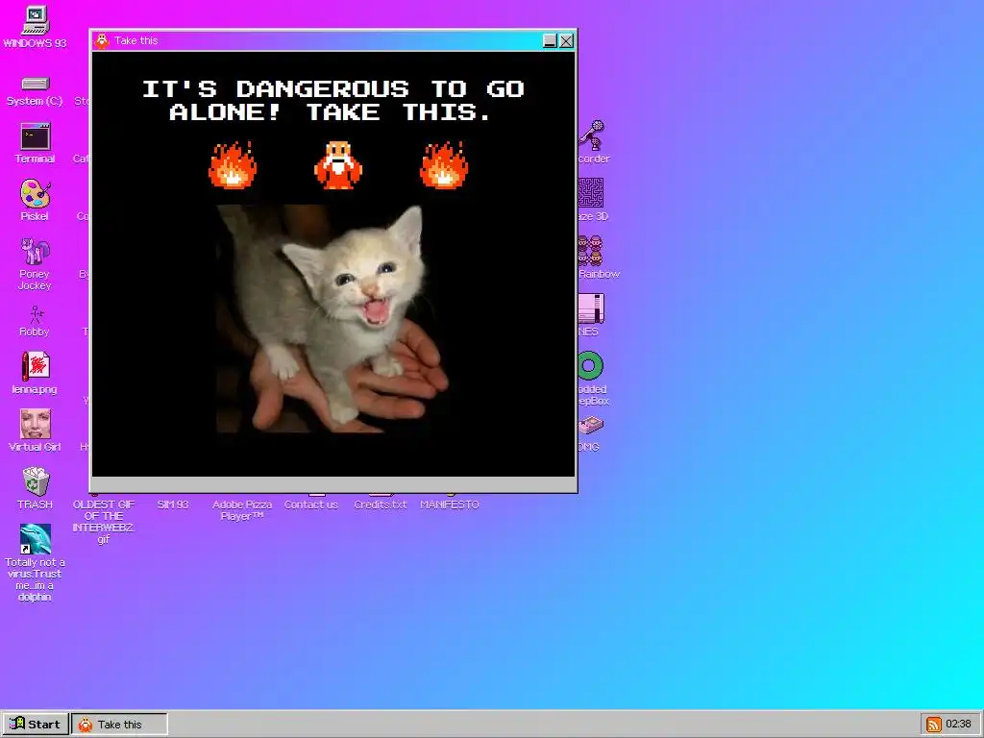Select the SIM 93 label
This screenshot has height=738, width=984.
tap(173, 504)
